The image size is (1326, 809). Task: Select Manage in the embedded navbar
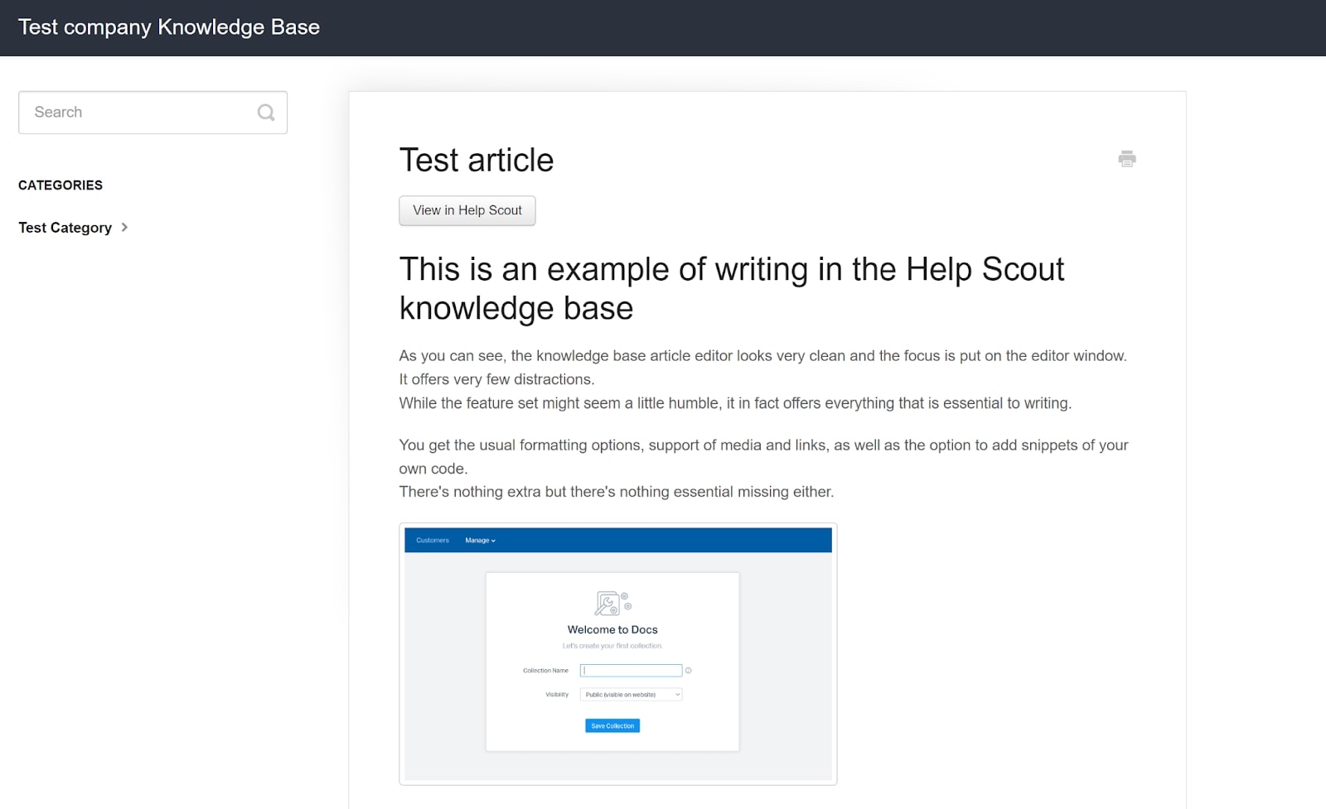point(478,540)
